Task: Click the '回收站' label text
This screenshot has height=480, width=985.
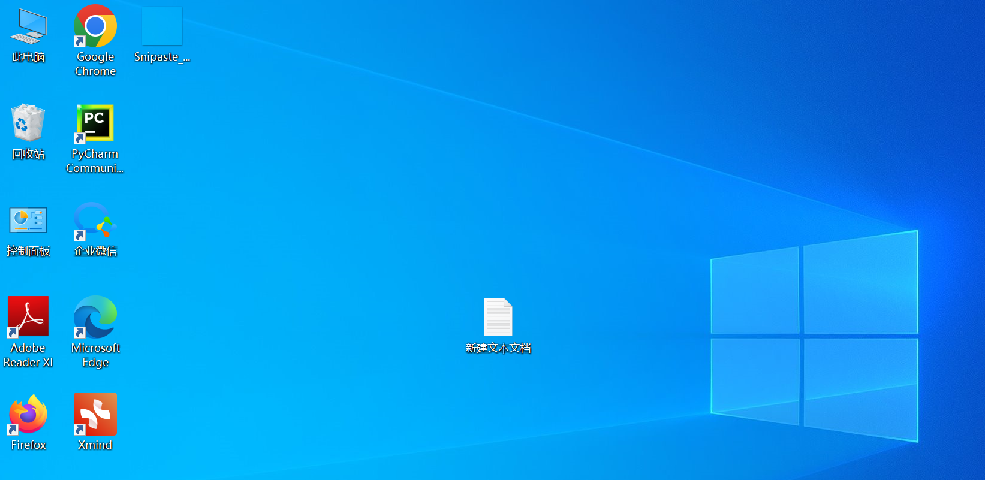Action: click(x=28, y=153)
